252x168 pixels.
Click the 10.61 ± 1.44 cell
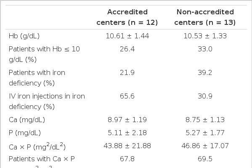(127, 36)
